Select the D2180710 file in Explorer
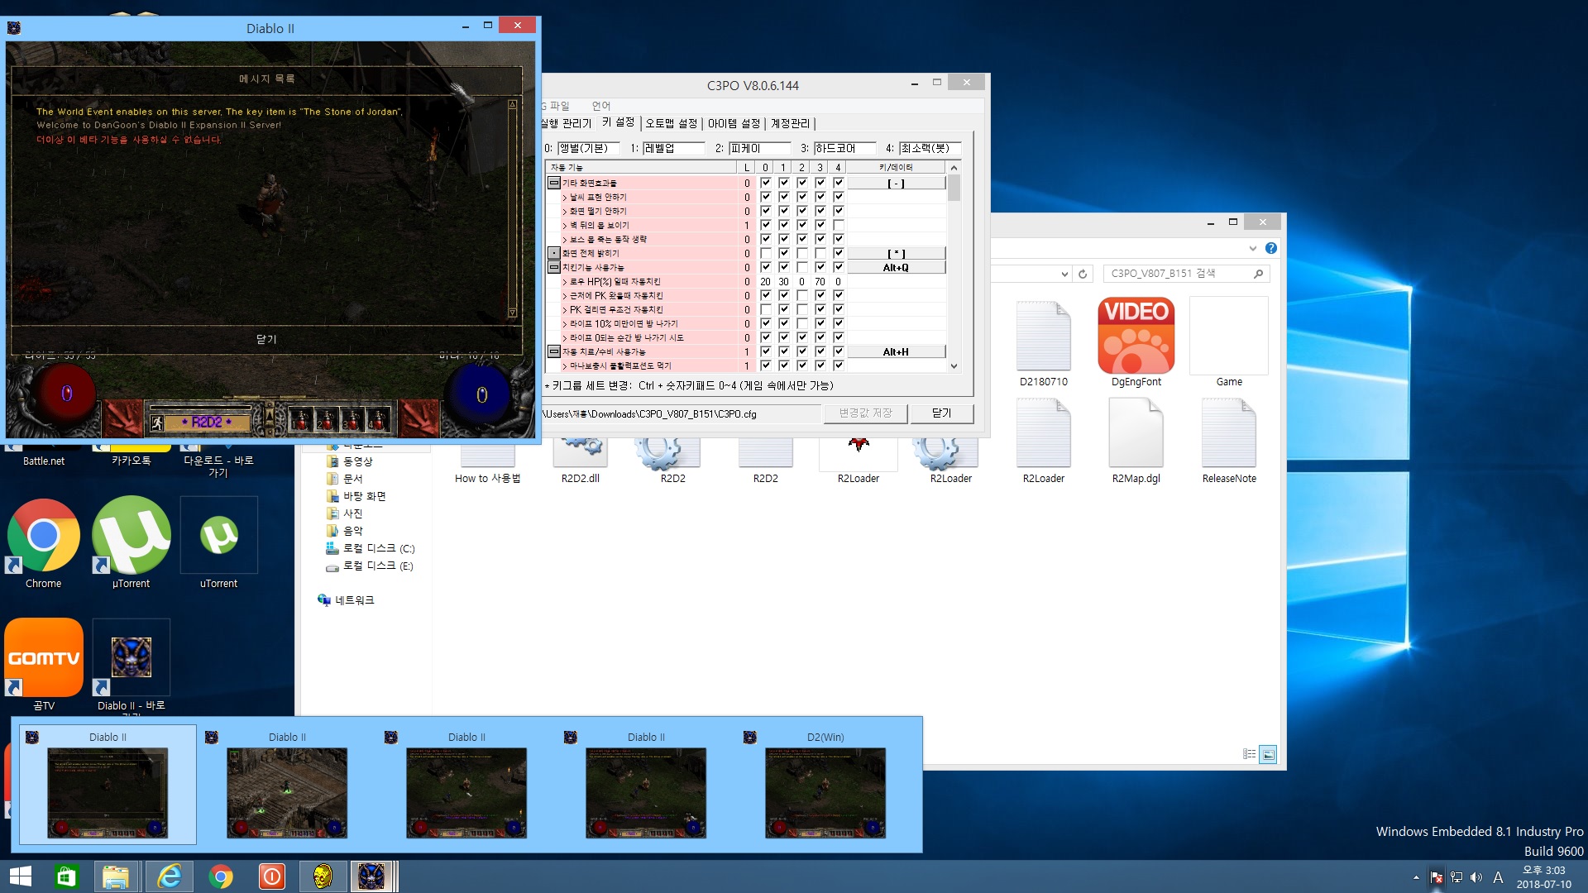1588x893 pixels. 1043,342
